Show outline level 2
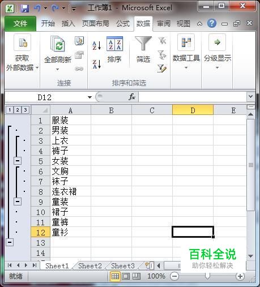The height and width of the screenshot is (287, 260). [18, 110]
